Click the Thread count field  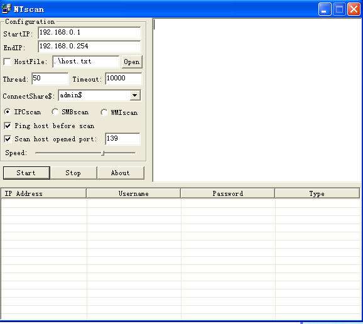point(50,78)
